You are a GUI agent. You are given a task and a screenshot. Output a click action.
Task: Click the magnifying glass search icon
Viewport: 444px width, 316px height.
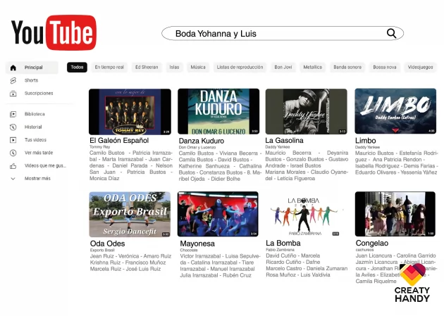coord(391,33)
